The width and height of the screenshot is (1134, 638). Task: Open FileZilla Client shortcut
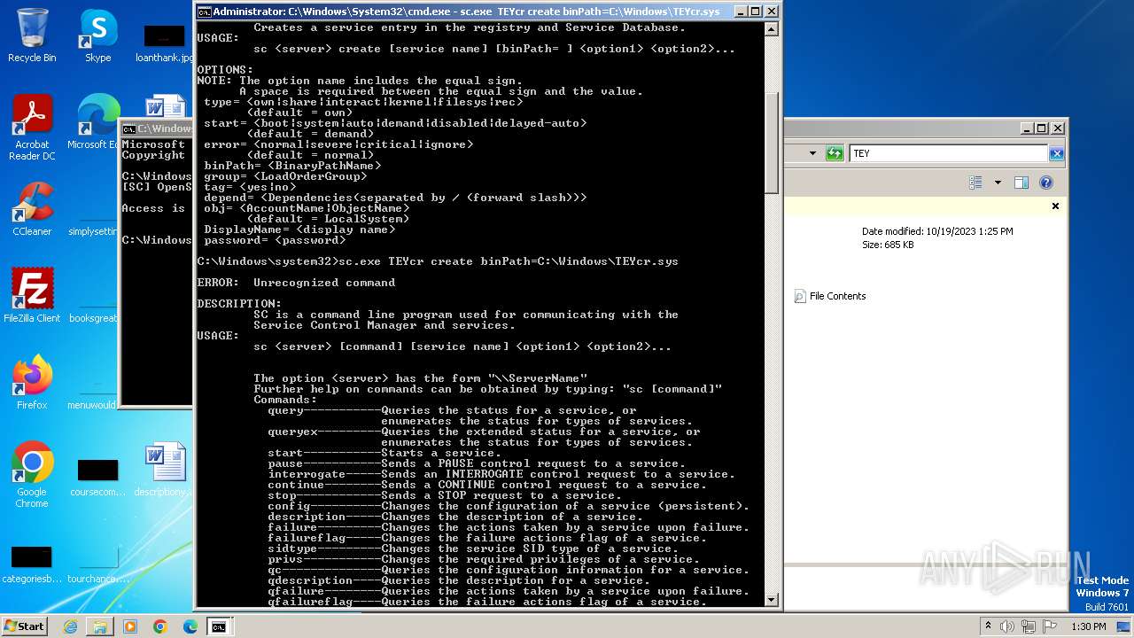32,295
